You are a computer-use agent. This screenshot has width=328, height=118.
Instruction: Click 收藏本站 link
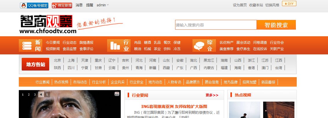[256, 5]
